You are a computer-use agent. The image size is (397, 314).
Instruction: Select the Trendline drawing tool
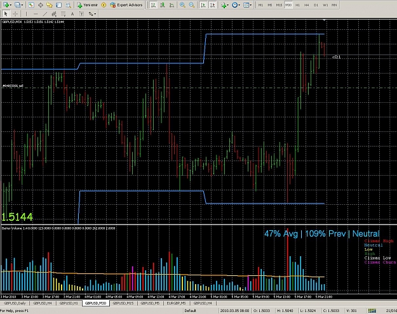[x=45, y=14]
